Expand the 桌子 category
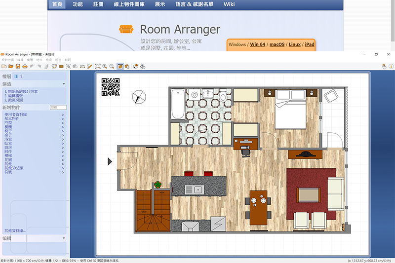The height and width of the screenshot is (263, 395). click(x=34, y=135)
